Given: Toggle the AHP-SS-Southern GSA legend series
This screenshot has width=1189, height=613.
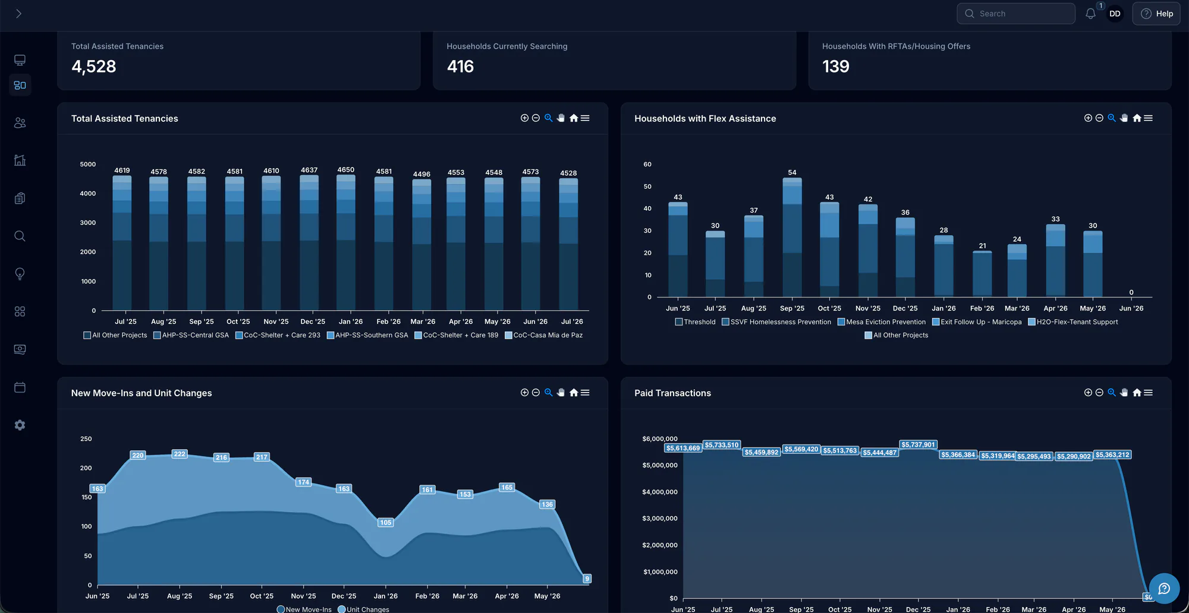Looking at the screenshot, I should coord(367,335).
